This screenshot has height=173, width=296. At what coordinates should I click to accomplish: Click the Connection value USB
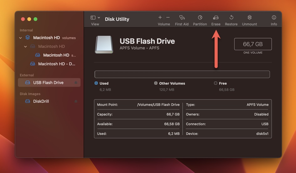[265, 124]
